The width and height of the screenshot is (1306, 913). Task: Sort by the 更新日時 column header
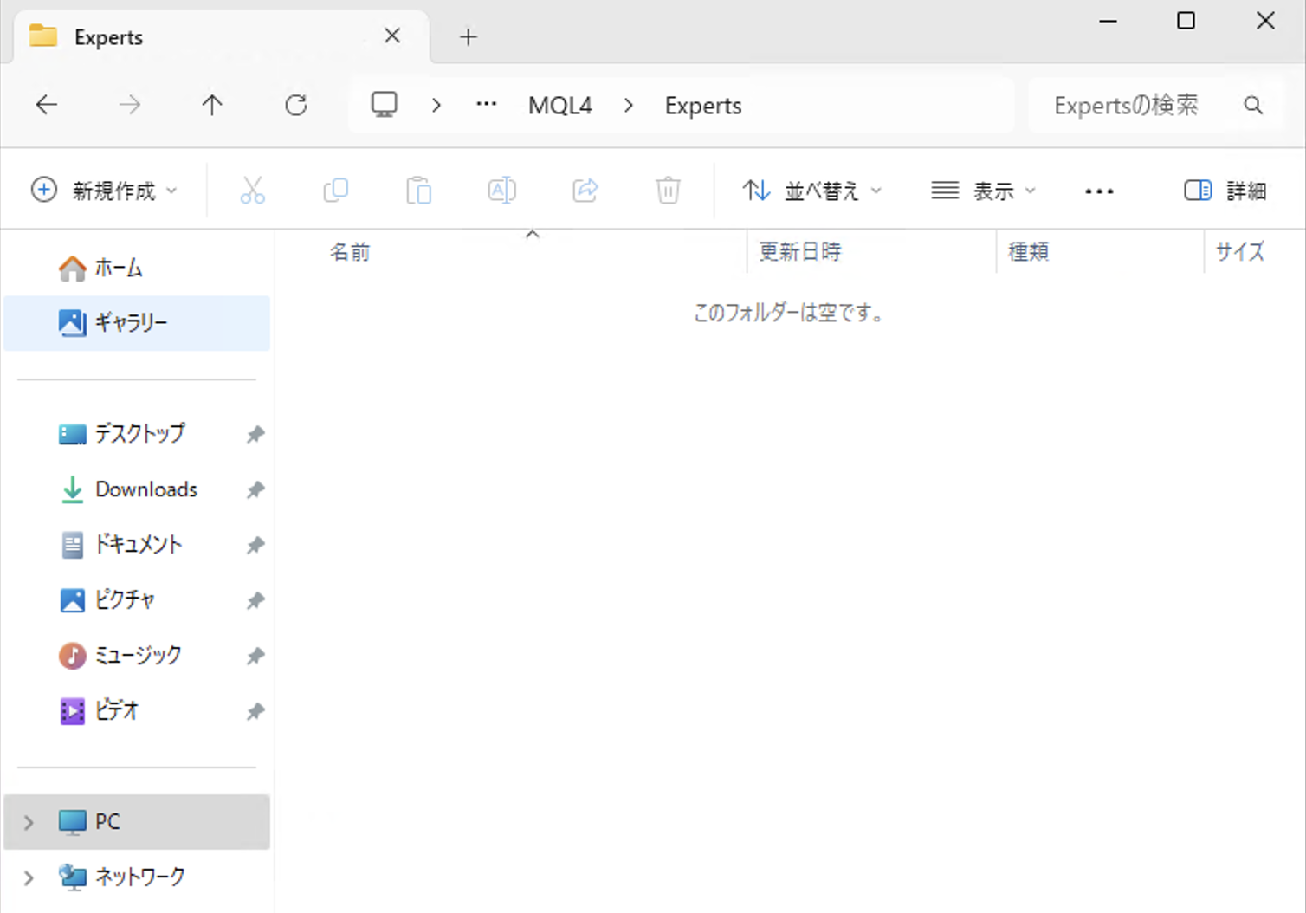click(800, 252)
